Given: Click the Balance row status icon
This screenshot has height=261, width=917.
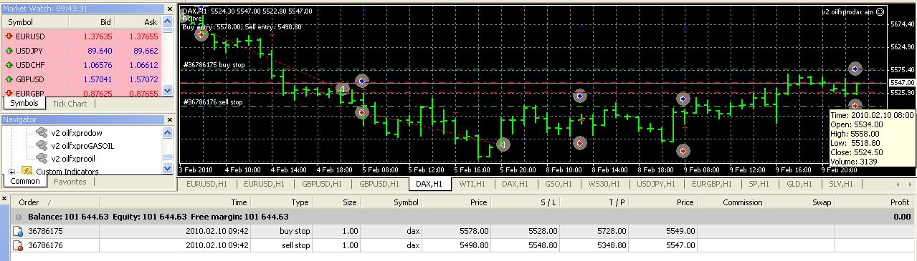Looking at the screenshot, I should coord(18,217).
